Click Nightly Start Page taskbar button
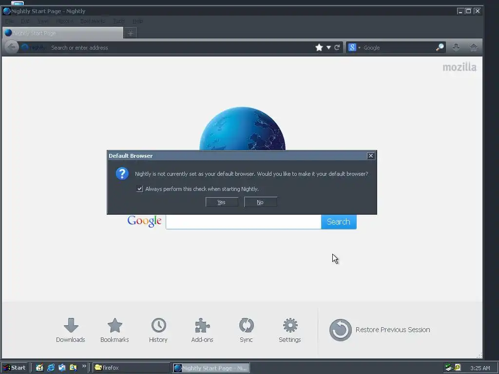 tap(211, 368)
